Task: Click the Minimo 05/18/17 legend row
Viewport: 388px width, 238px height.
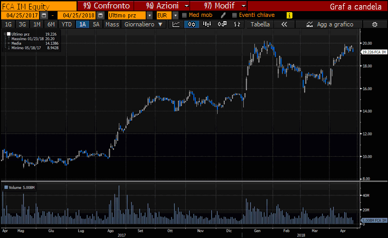Action: tap(33, 47)
